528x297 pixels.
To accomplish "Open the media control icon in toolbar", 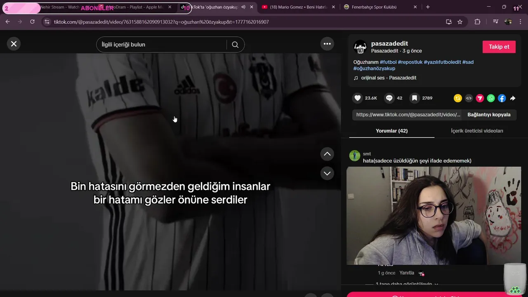I will pyautogui.click(x=496, y=22).
